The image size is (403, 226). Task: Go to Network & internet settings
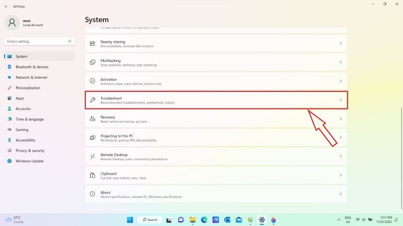(x=39, y=77)
